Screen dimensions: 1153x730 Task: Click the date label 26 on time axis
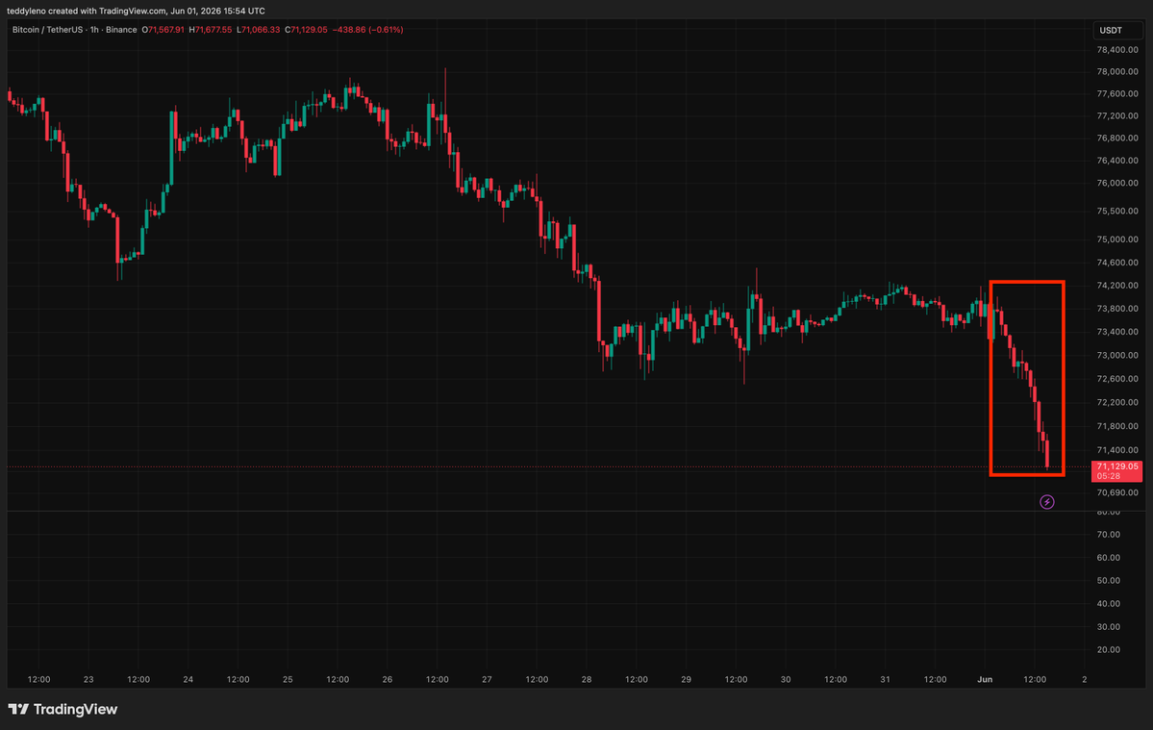(x=388, y=680)
